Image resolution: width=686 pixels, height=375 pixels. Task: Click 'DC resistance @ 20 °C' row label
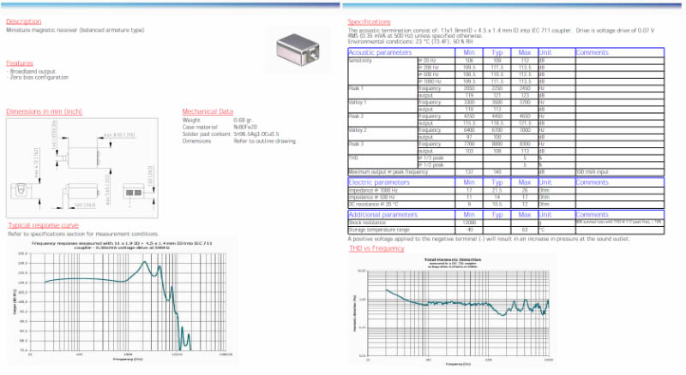coord(374,204)
